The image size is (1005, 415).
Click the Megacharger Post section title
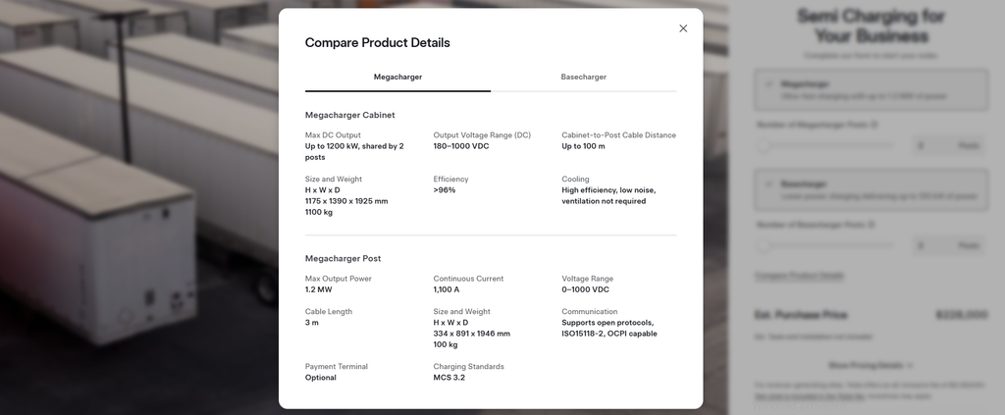[343, 259]
